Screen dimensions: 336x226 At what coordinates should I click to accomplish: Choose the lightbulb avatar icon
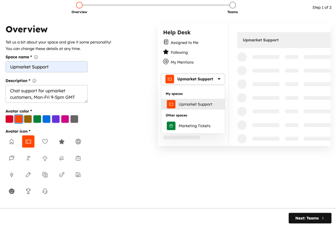[45, 158]
